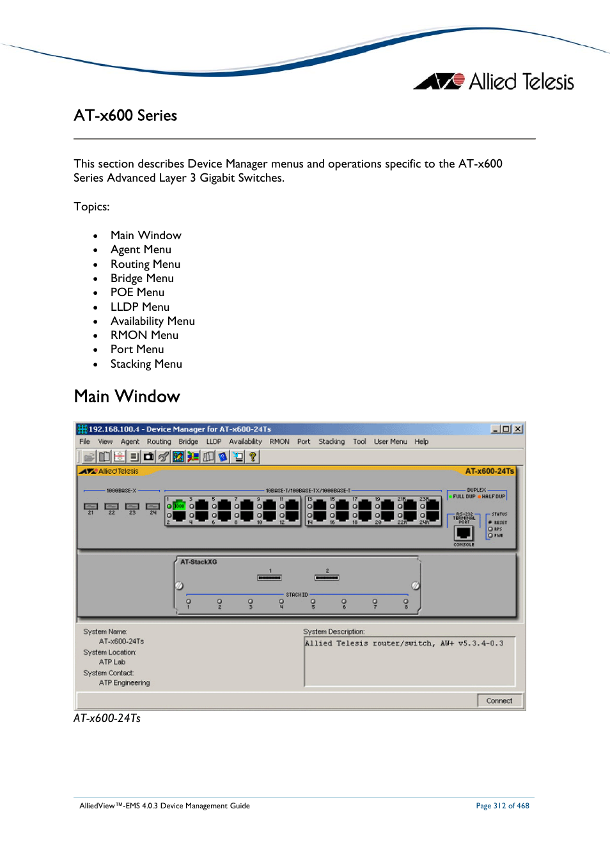This screenshot has height=864, width=610.
Task: Select port 2 on the switch panel
Action: click(179, 515)
